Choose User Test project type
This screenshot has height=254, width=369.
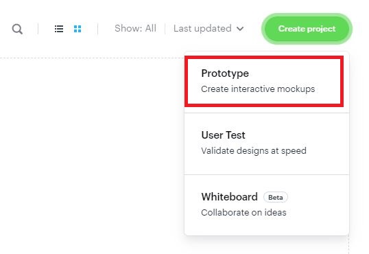tap(267, 143)
